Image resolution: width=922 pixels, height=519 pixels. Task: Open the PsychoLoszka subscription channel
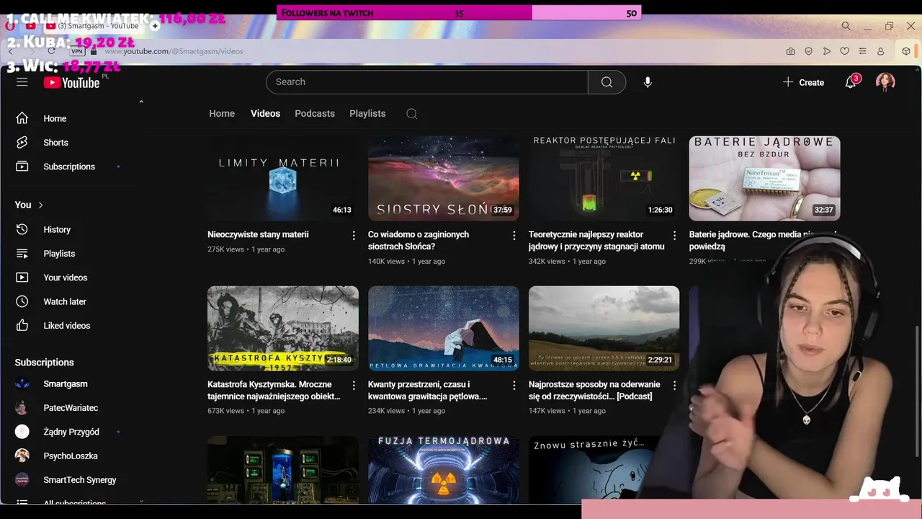[x=70, y=456]
